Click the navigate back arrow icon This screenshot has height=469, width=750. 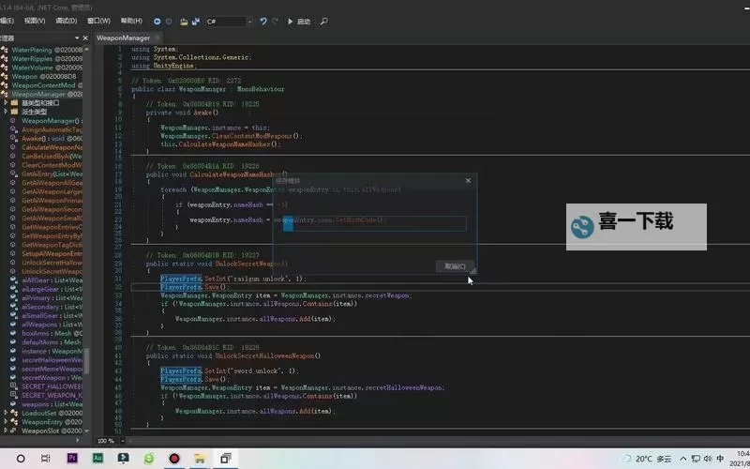point(159,21)
